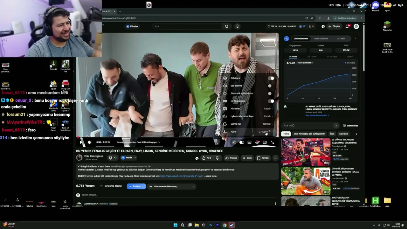The width and height of the screenshot is (407, 229).
Task: Open the Zincir Kesmez Pantolon thumbnail
Action: [x=306, y=181]
